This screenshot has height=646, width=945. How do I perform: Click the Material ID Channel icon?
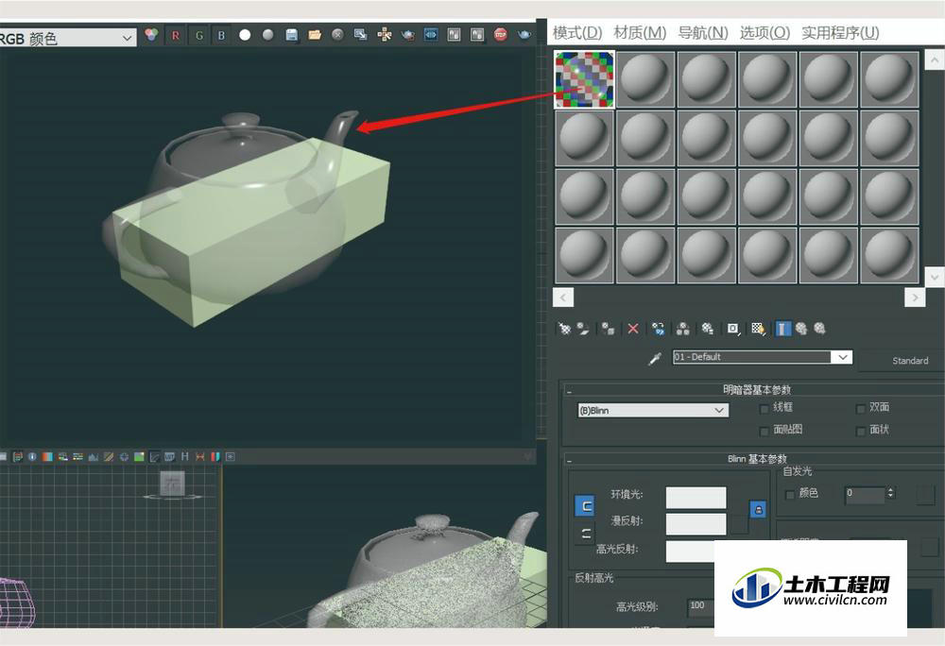(x=733, y=328)
